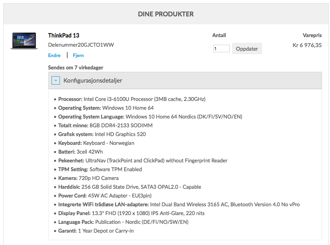Collapse the Konfigurasjonsdetaljer minus toggle
The image size is (330, 245).
(56, 81)
